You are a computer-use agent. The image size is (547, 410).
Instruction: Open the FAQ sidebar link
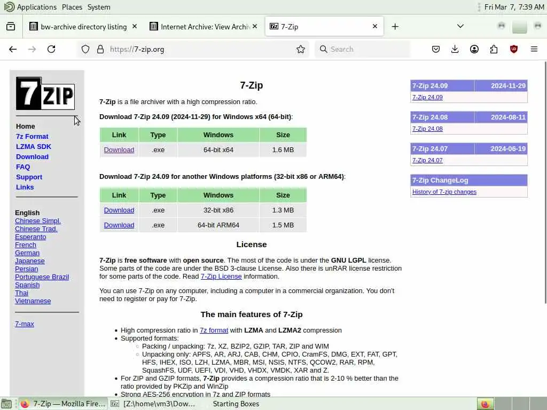tap(23, 167)
